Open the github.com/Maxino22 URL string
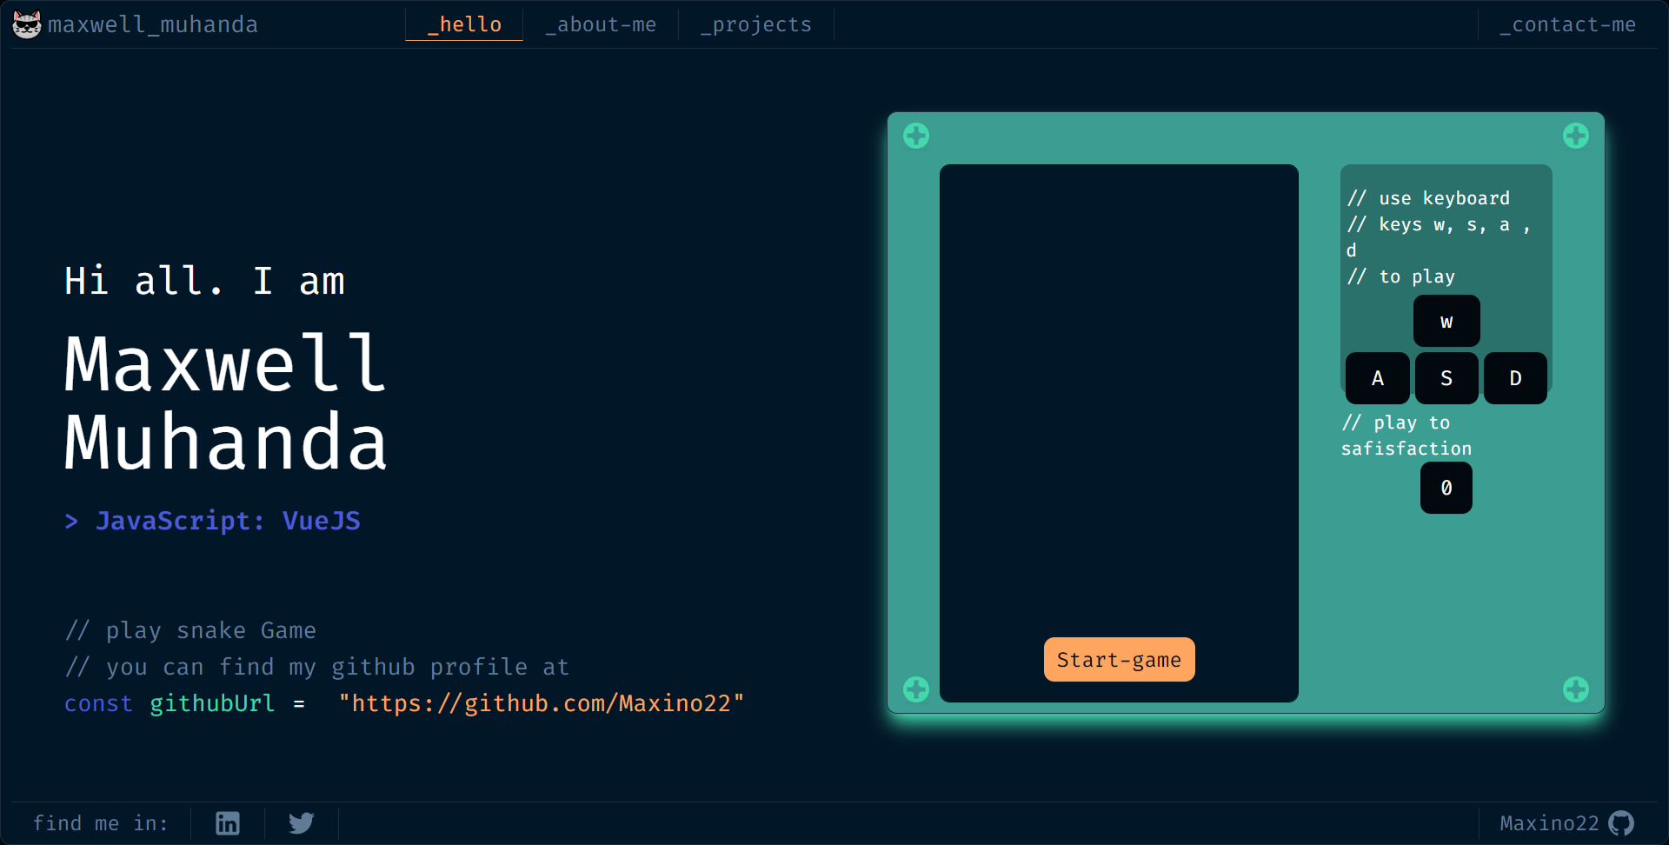 click(x=542, y=703)
